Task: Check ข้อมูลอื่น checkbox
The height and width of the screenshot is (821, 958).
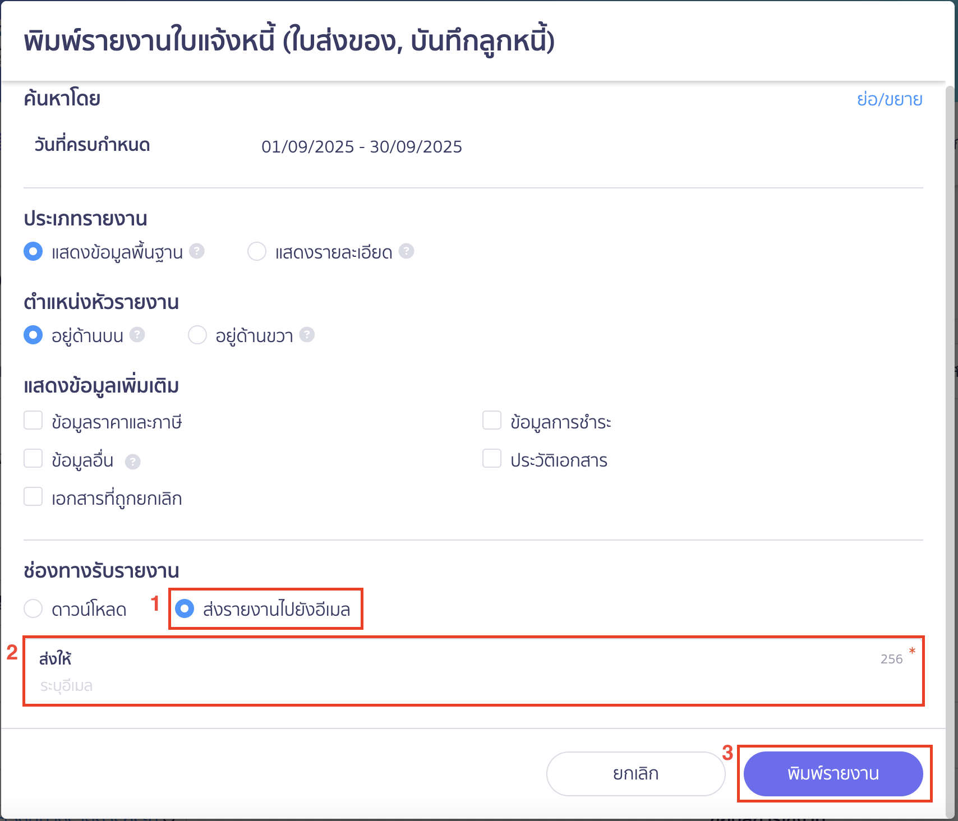Action: 33,458
